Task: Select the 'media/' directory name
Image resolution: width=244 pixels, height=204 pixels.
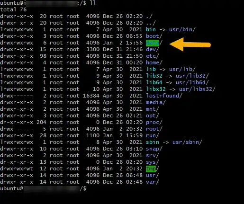Action: (155, 102)
